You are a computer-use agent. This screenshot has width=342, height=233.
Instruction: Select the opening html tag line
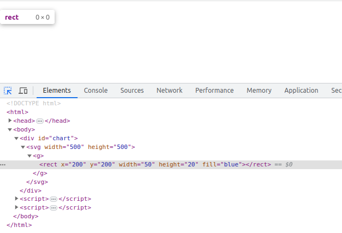click(x=17, y=112)
